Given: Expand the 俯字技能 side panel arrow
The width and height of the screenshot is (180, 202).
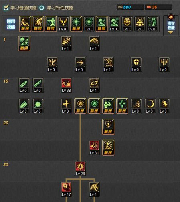Looking at the screenshot, I should (x=170, y=32).
